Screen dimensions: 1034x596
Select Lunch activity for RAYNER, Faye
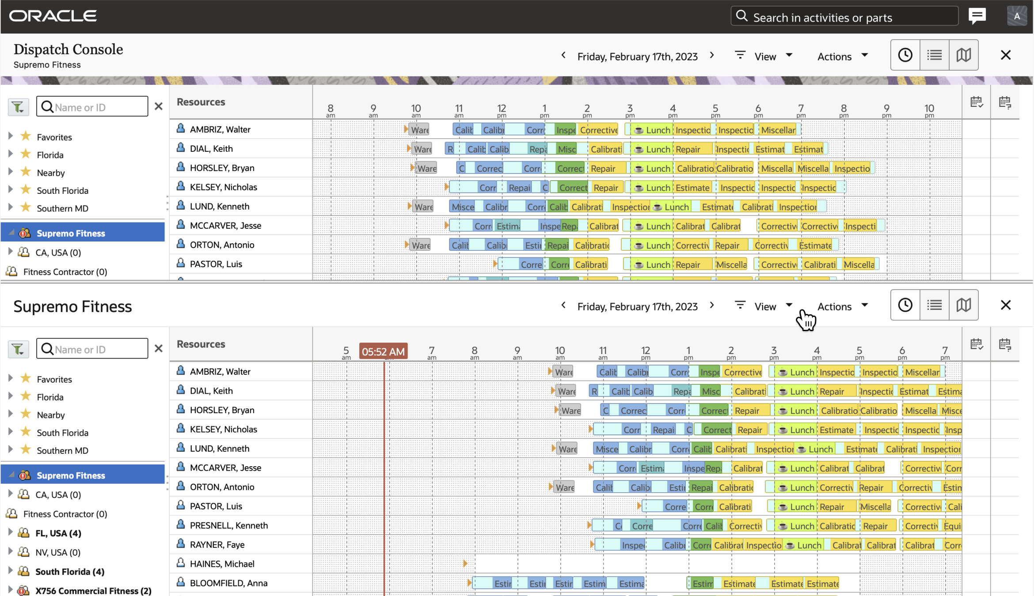(802, 545)
